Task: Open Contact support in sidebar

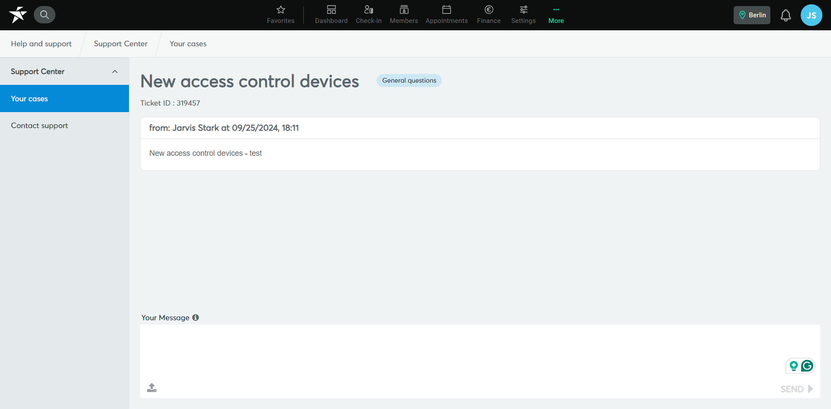Action: tap(64, 126)
